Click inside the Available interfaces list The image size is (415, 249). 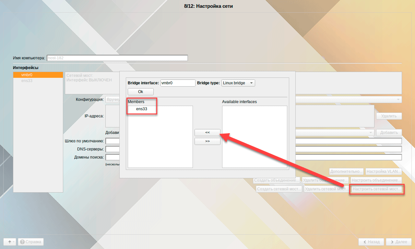coord(255,137)
